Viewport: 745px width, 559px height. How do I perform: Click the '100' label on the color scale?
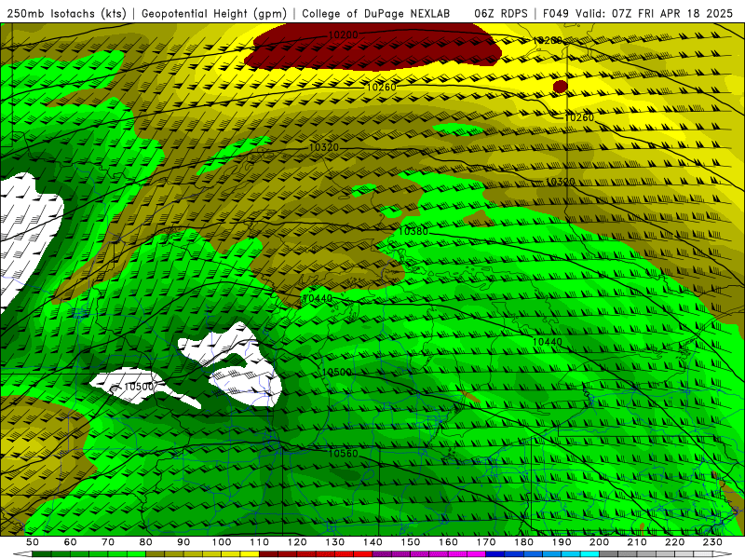click(x=222, y=542)
